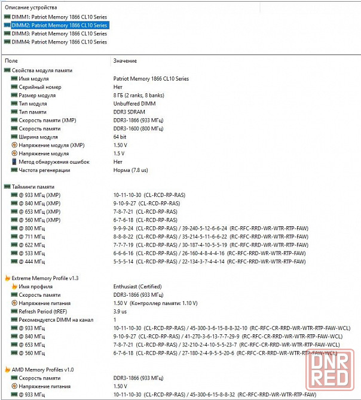Select the value 'DDR3-1600 (800 МГц)'

coord(139,128)
